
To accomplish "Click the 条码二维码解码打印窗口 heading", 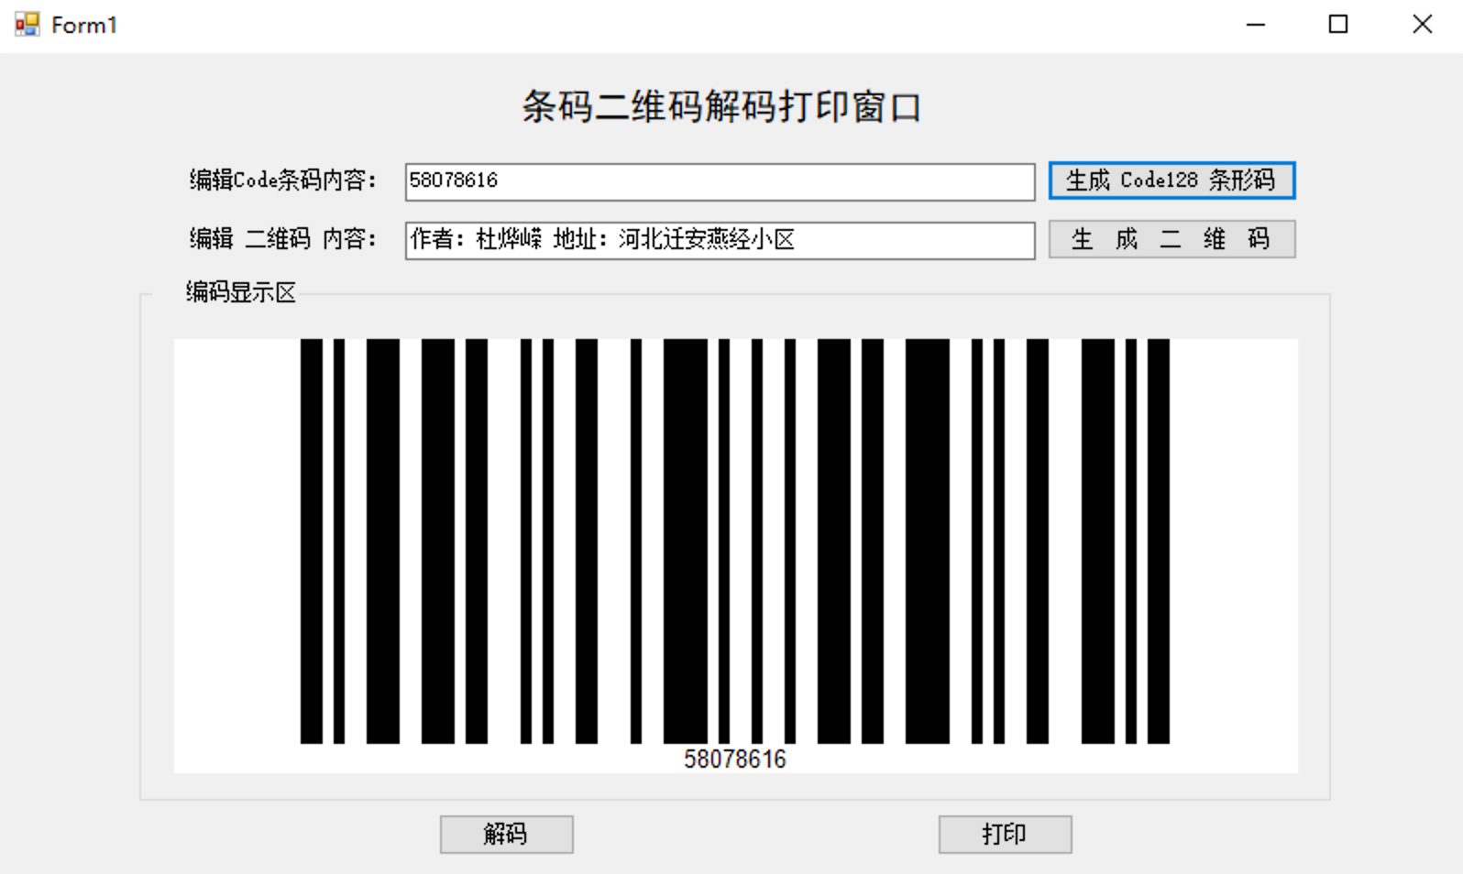I will (721, 107).
